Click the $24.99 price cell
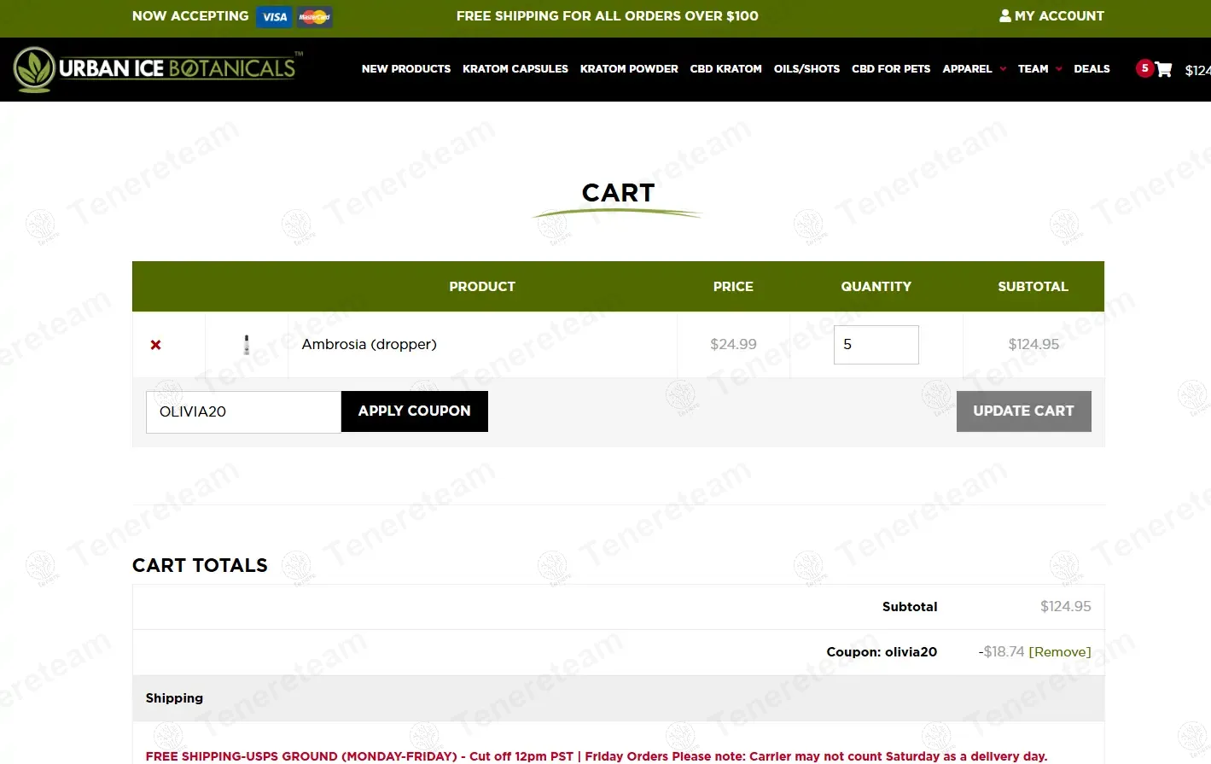Image resolution: width=1211 pixels, height=764 pixels. [x=734, y=345]
